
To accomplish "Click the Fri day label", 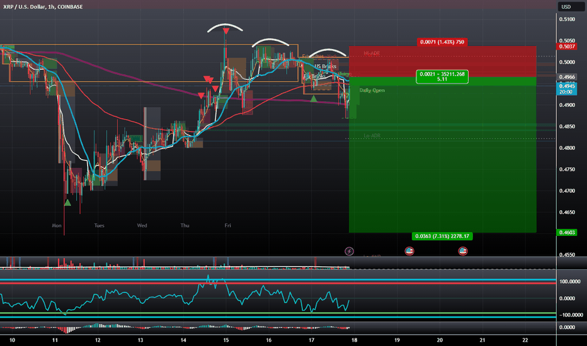I will [x=227, y=225].
